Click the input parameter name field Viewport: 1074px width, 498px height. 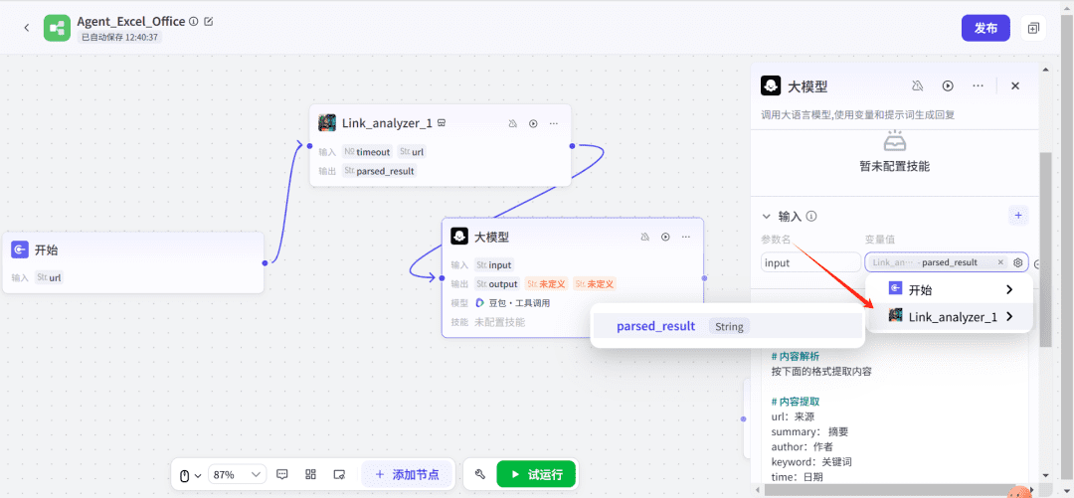(810, 262)
